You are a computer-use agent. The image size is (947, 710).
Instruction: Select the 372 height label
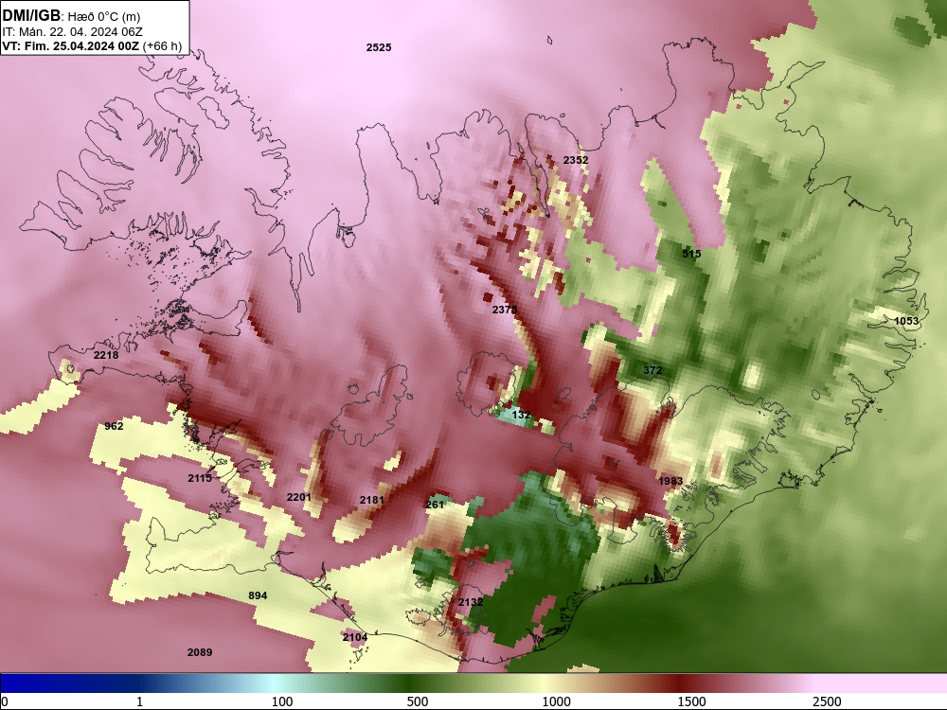652,370
